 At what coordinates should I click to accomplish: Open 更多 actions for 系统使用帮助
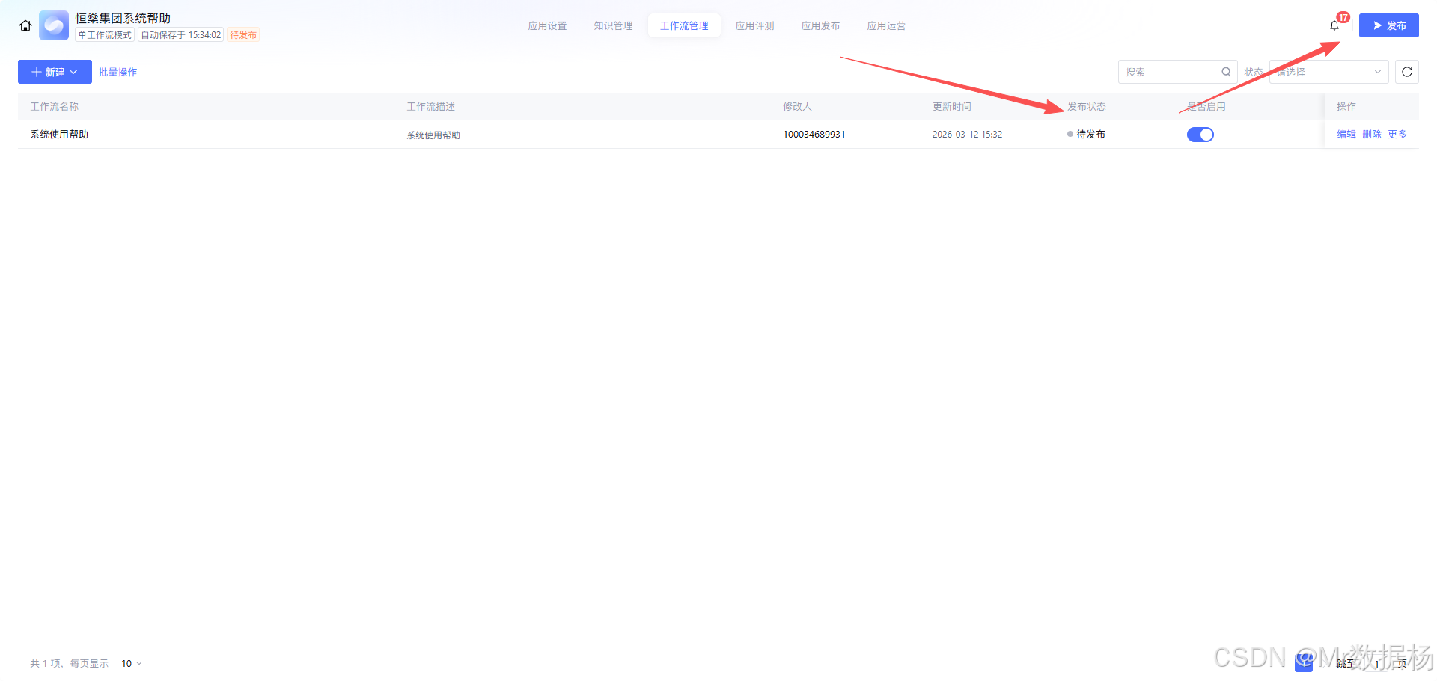(x=1397, y=134)
